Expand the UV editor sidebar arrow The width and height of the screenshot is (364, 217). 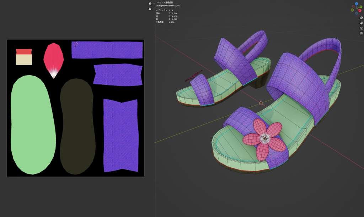pos(153,4)
